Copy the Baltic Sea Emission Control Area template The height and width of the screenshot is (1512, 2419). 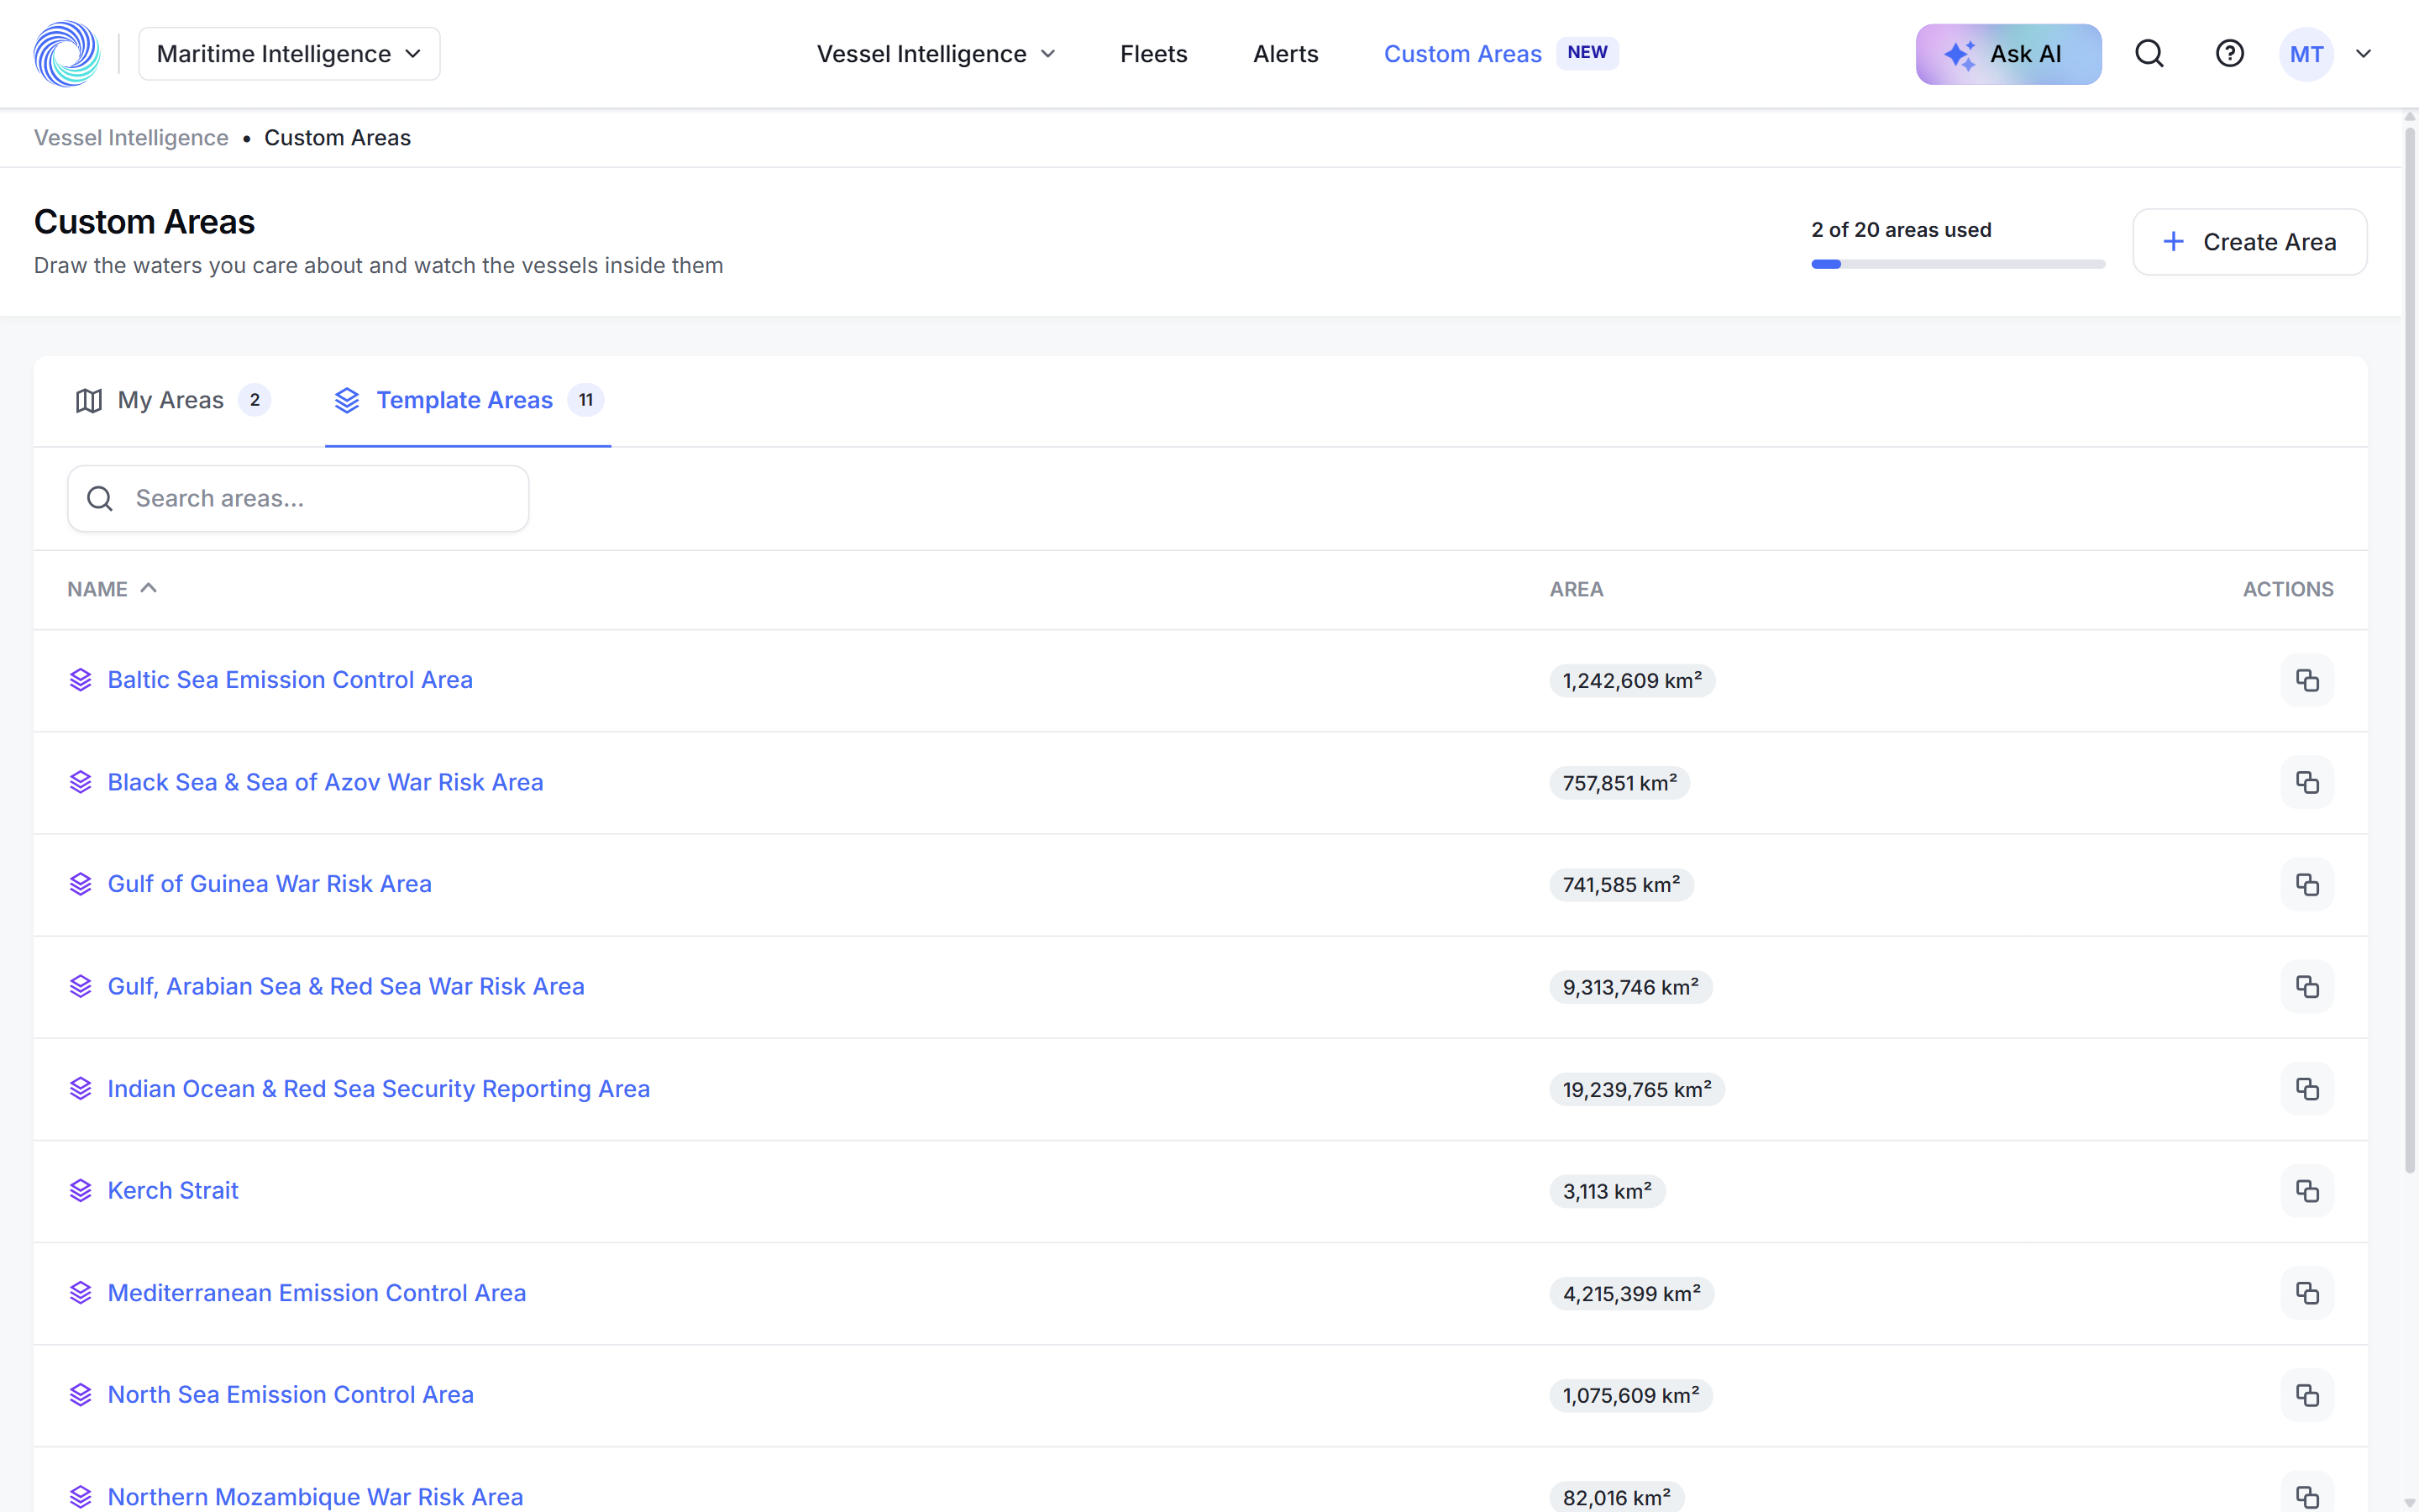(2307, 680)
